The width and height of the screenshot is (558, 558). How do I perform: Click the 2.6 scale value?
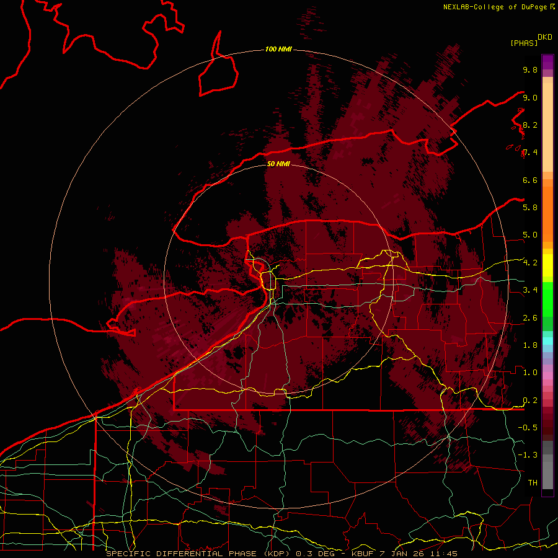pyautogui.click(x=530, y=318)
